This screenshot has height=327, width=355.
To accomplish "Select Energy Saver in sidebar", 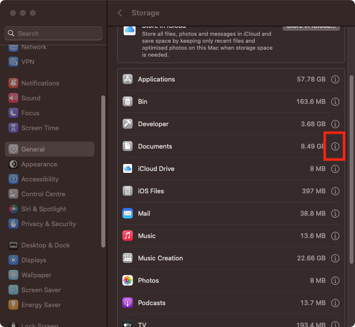I will coord(50,305).
